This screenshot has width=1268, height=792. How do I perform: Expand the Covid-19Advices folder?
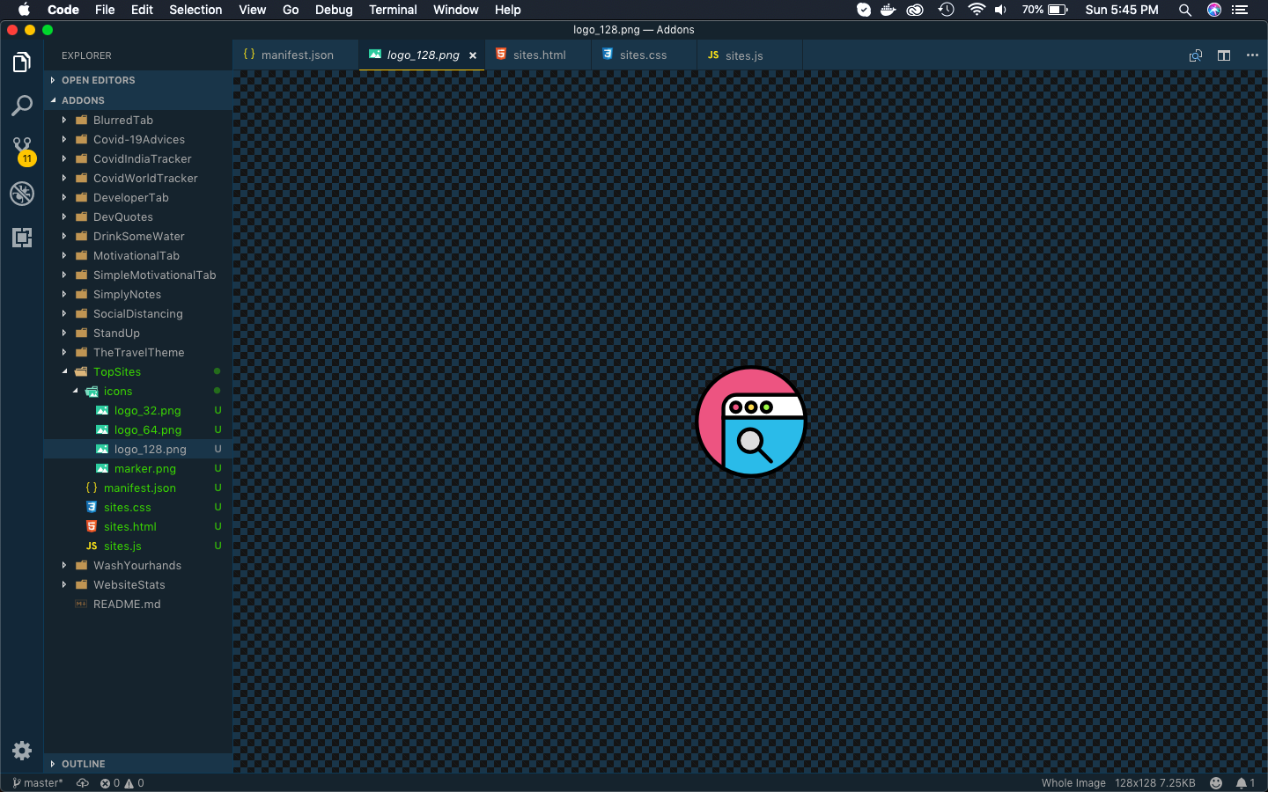click(x=138, y=140)
